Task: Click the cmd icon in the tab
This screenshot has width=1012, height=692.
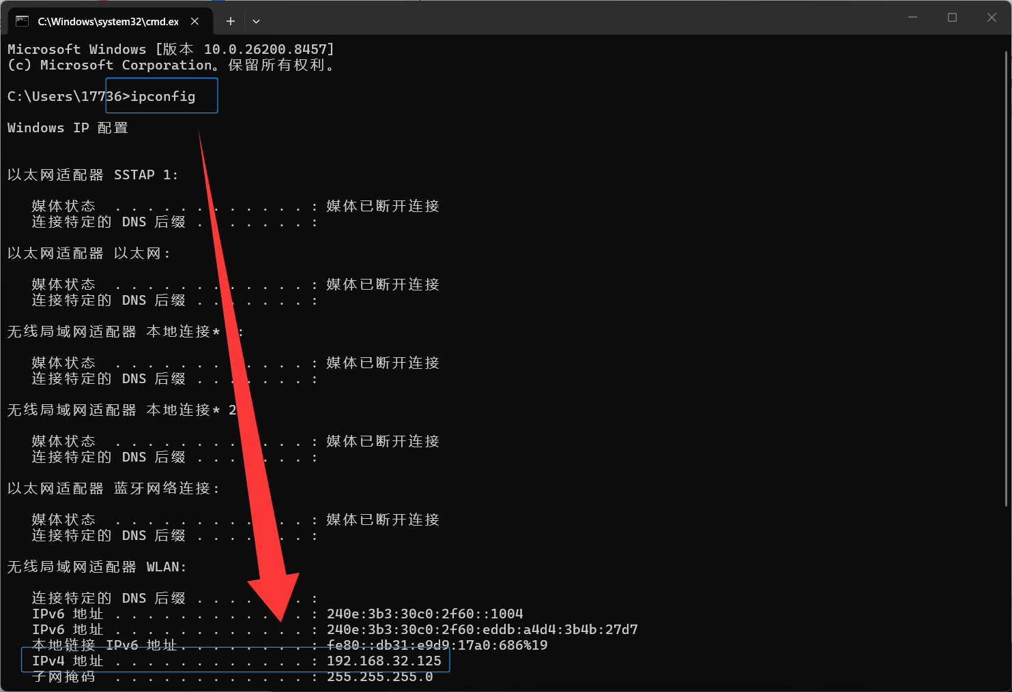Action: [22, 21]
